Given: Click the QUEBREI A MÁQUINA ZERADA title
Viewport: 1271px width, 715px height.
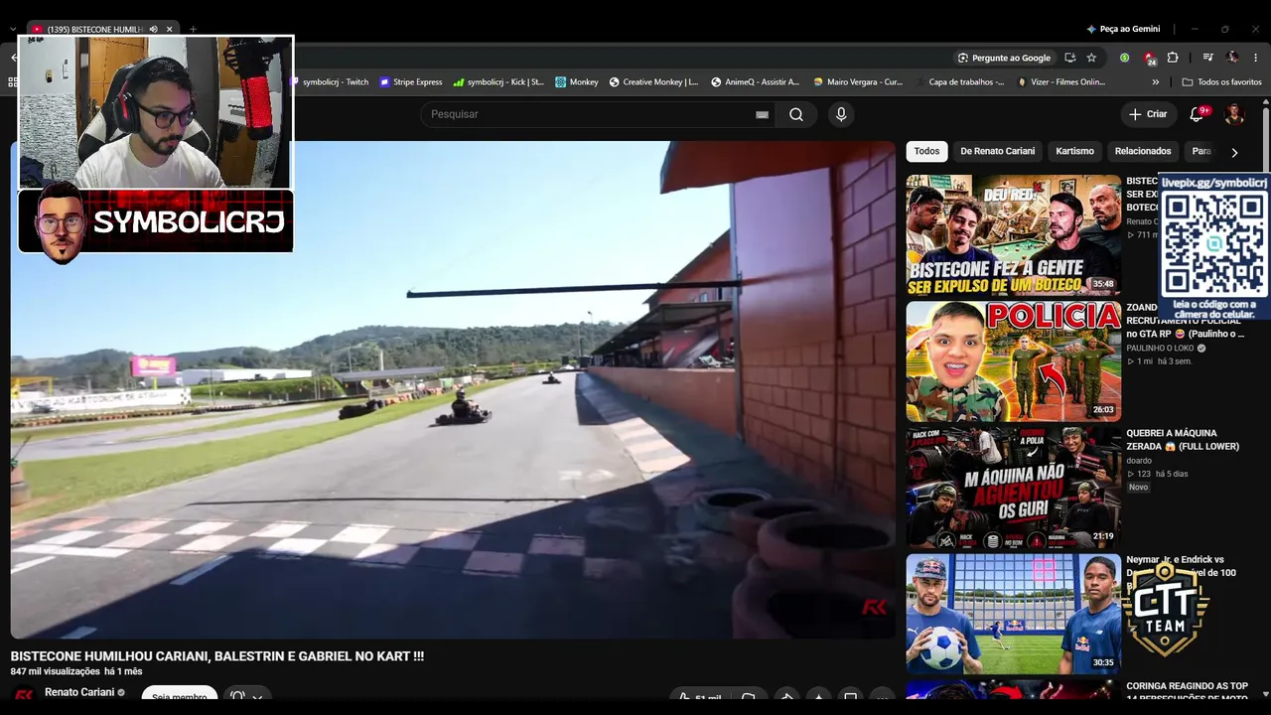Looking at the screenshot, I should (x=1183, y=440).
